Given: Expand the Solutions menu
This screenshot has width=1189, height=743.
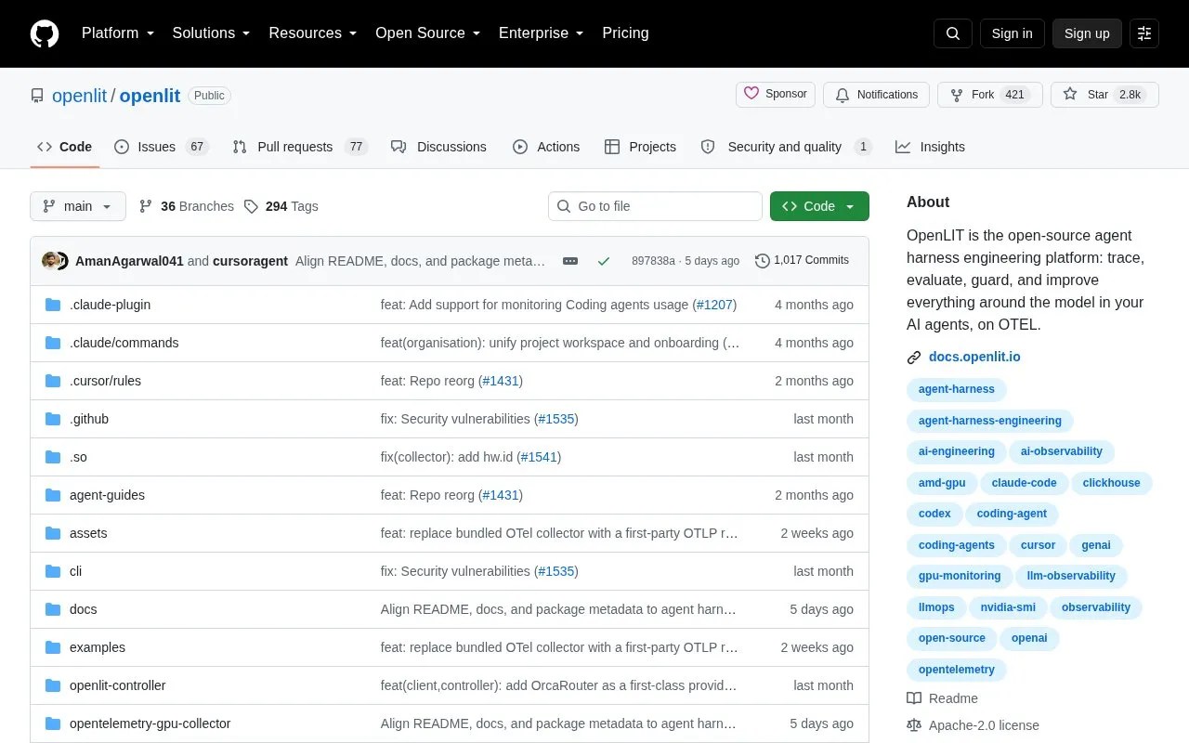Looking at the screenshot, I should coord(211,33).
